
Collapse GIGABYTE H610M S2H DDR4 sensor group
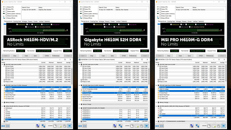(80, 108)
